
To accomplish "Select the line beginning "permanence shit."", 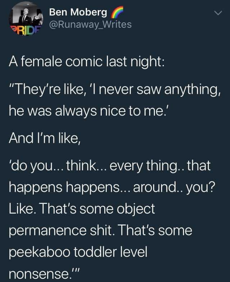I will point(102,230).
